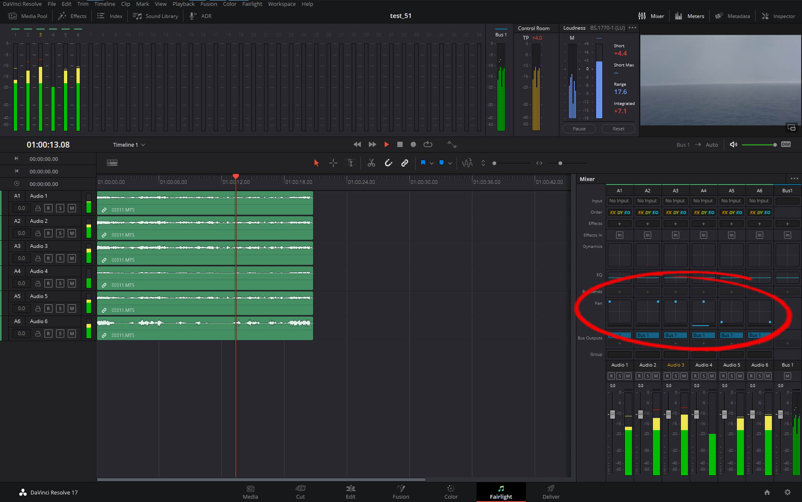Open the ADR panel
Image resolution: width=802 pixels, height=502 pixels.
tap(200, 16)
